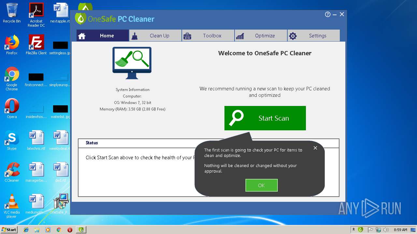This screenshot has width=417, height=234.
Task: Select the Firefox desktop shortcut
Action: (12, 45)
